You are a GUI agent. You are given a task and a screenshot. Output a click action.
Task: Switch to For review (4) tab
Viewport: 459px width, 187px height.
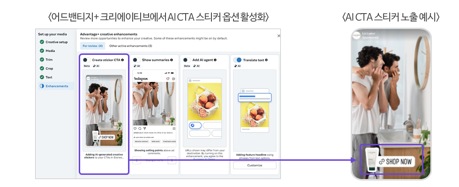92,46
